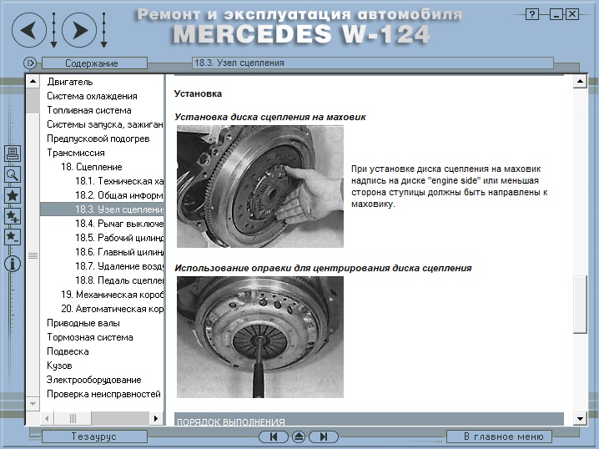Click article pane scroll-down arrow
This screenshot has height=449, width=599.
tap(581, 418)
